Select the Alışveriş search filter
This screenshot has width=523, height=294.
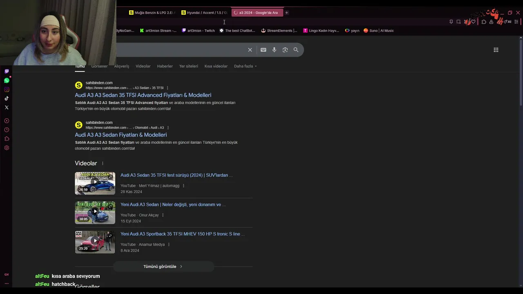(121, 66)
